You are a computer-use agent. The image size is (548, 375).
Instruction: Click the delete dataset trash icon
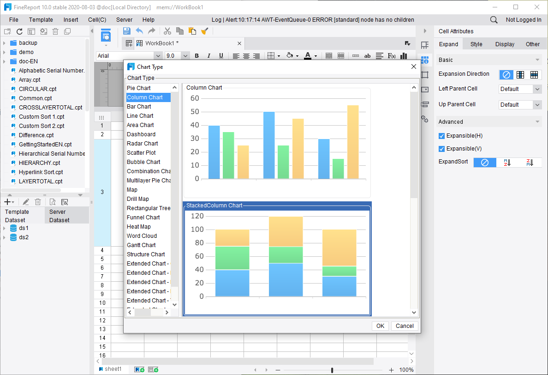[x=38, y=202]
